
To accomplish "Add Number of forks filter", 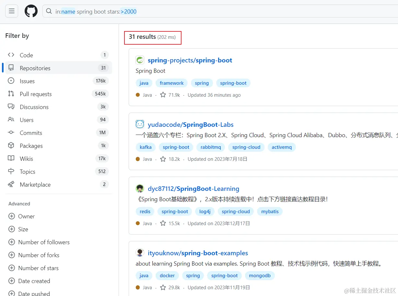I will tap(34, 255).
